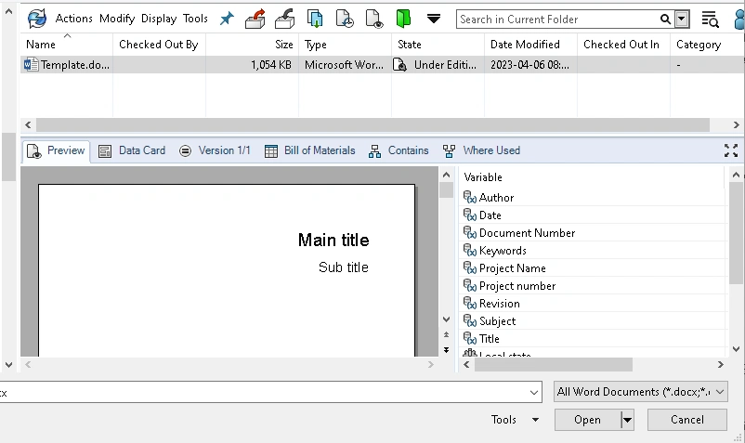Sort by the Type column header
This screenshot has width=745, height=443.
345,45
